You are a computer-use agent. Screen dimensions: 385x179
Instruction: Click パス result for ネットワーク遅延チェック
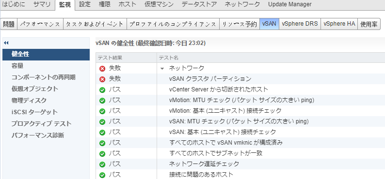click(115, 164)
